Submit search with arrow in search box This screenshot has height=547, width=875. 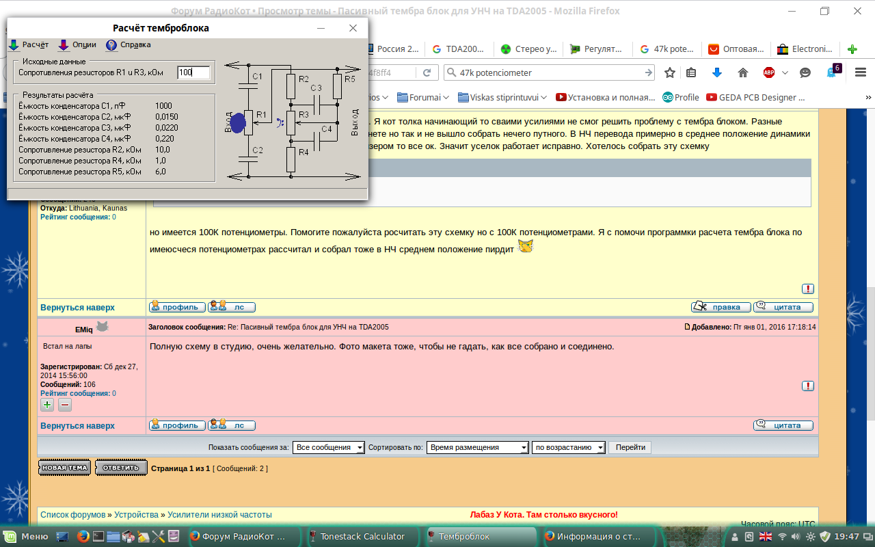648,72
